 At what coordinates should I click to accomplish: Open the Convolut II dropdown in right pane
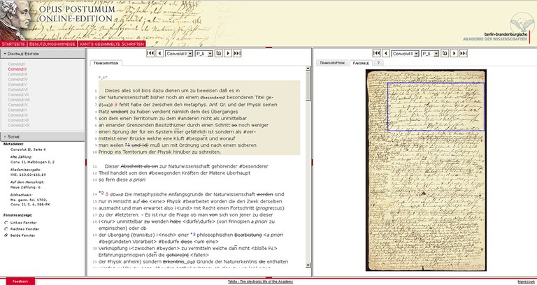point(405,54)
